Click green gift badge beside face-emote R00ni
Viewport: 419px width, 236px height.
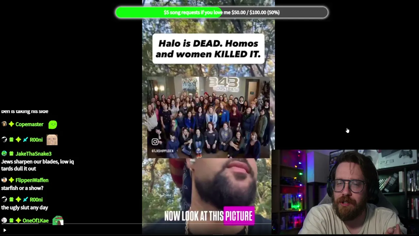(x=11, y=140)
